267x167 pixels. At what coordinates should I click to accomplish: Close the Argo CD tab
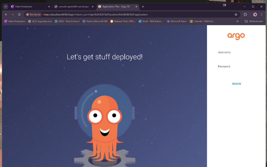[x=136, y=7]
